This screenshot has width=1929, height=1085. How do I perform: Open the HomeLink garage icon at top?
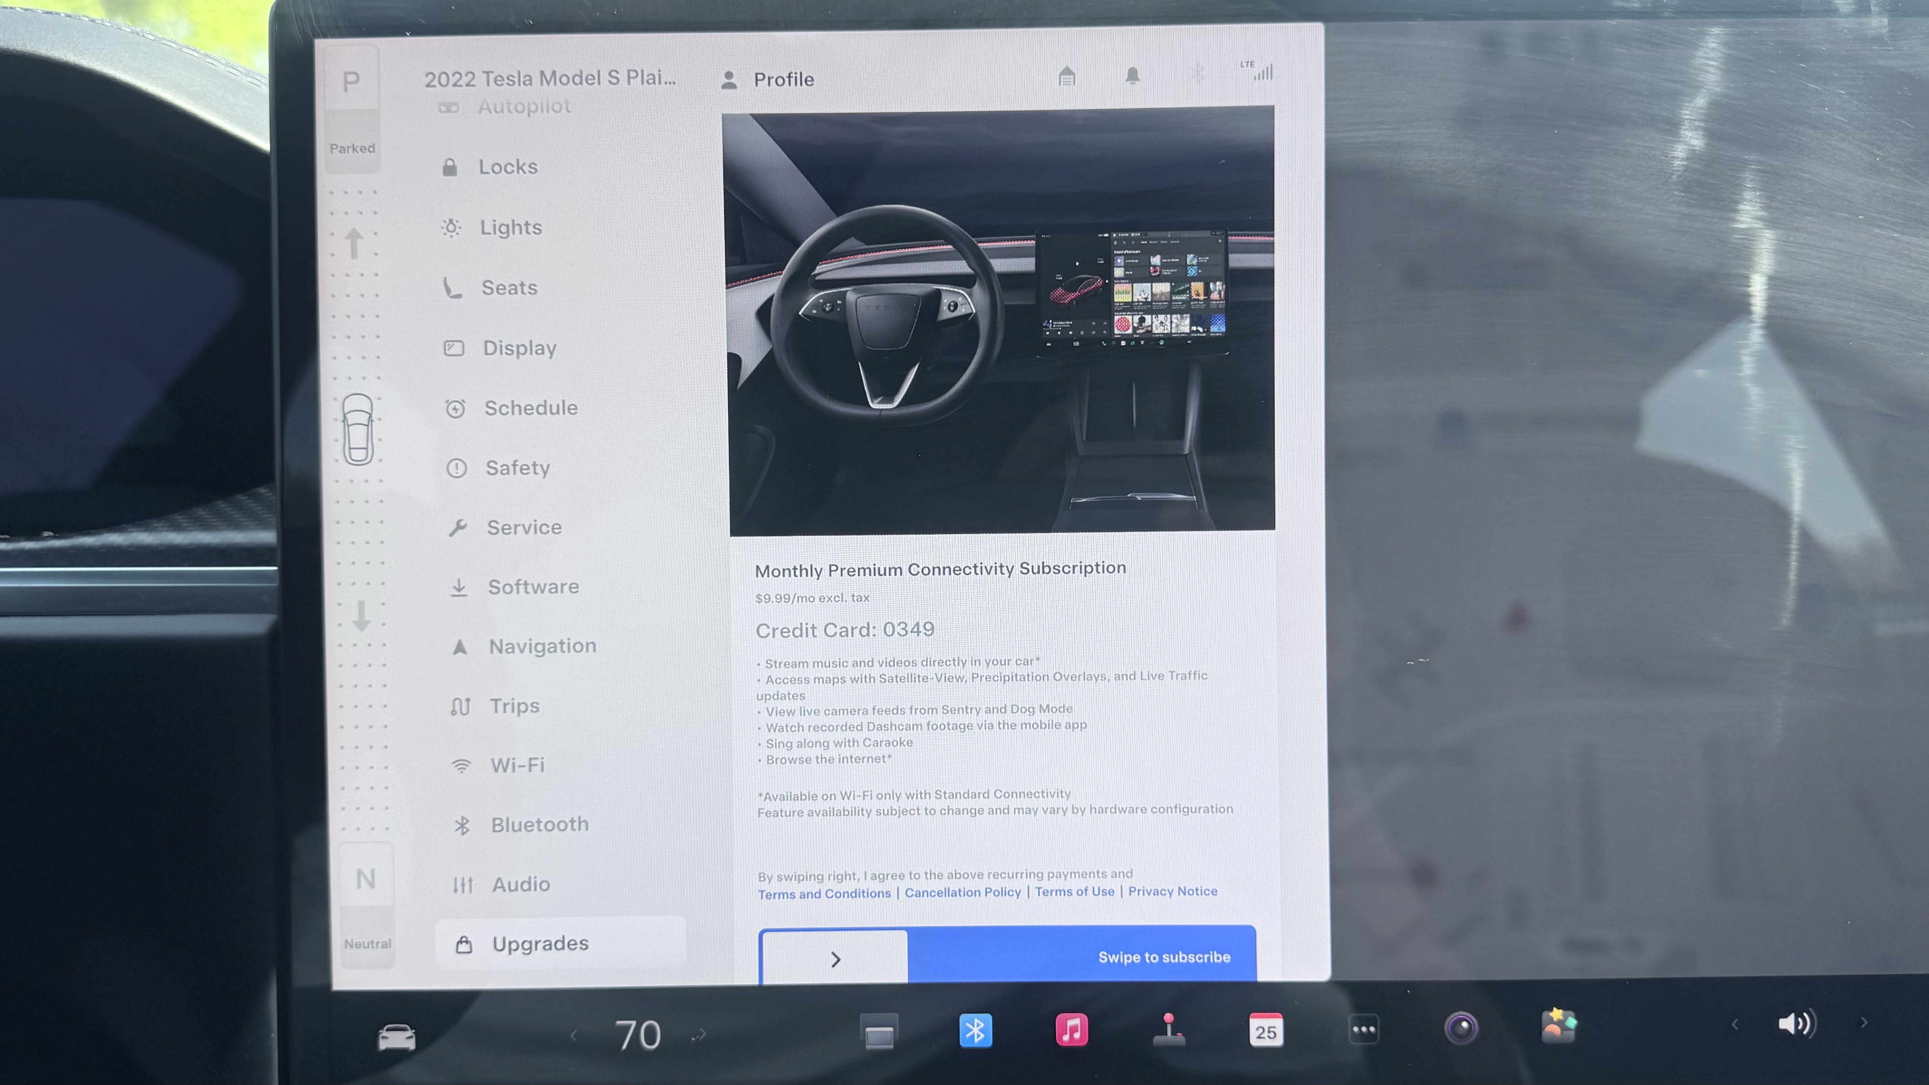pyautogui.click(x=1066, y=76)
